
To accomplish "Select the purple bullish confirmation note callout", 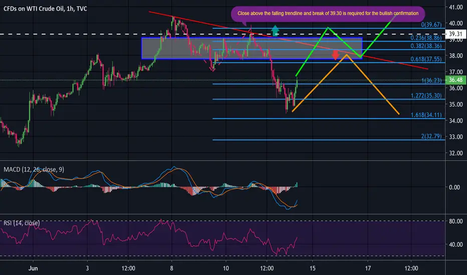I will point(328,14).
